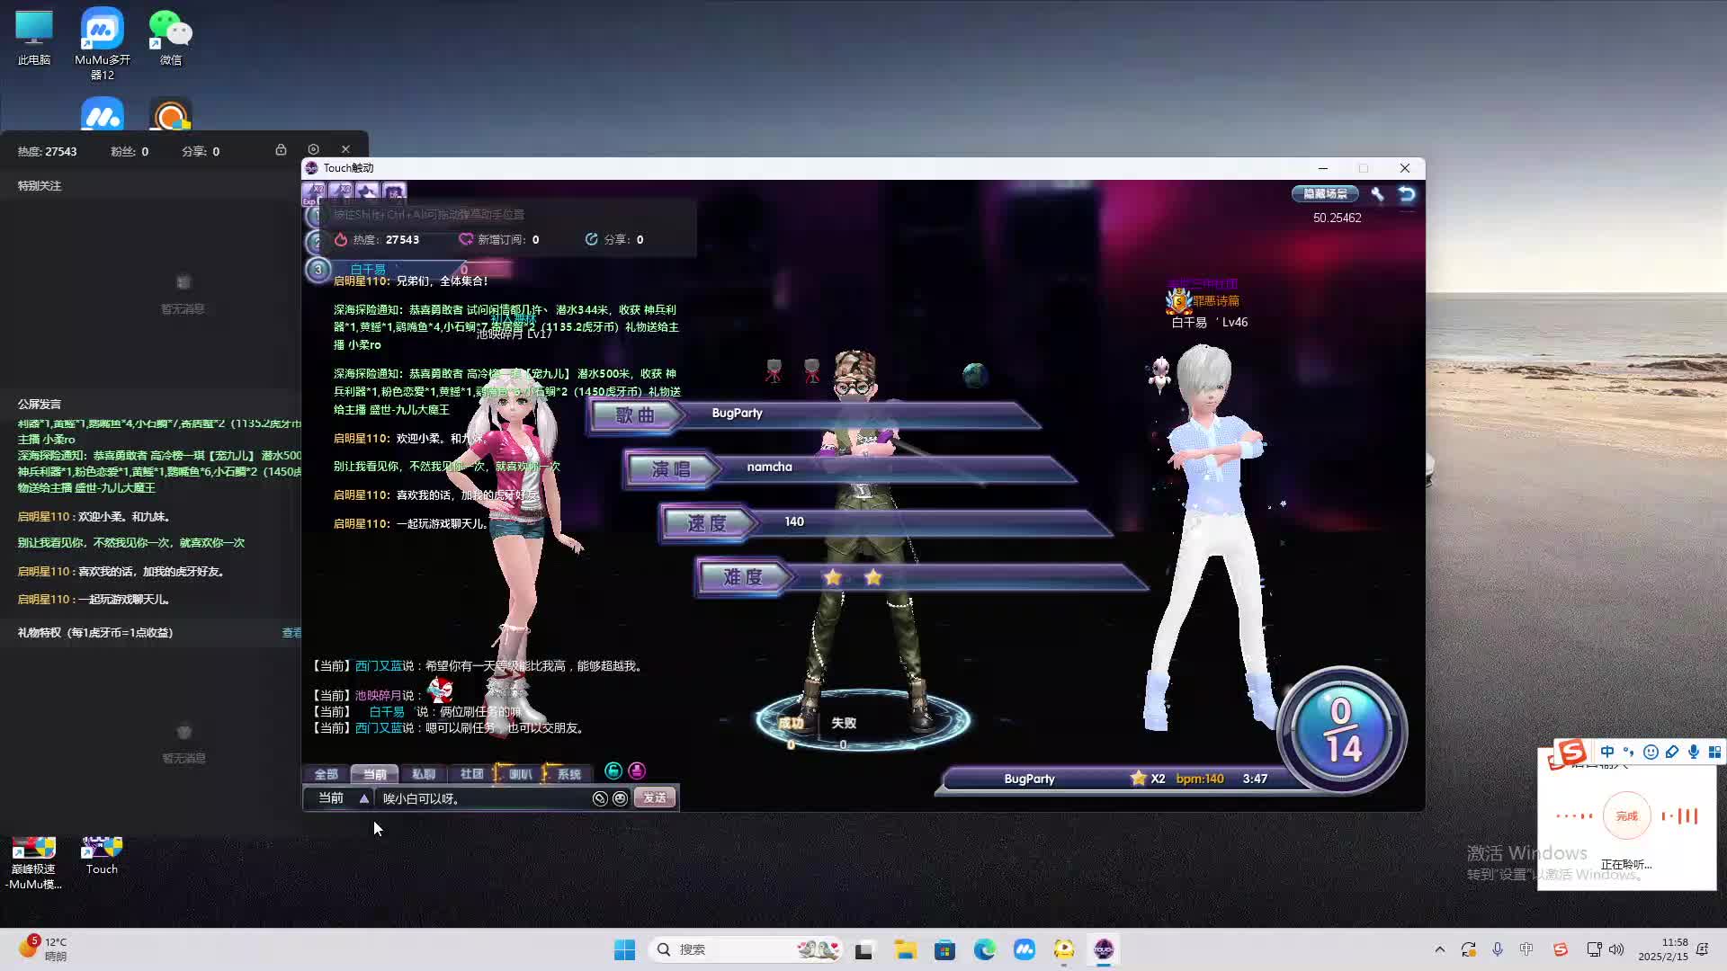Click the eraser clear icon in chat box
The width and height of the screenshot is (1727, 971).
tap(600, 798)
